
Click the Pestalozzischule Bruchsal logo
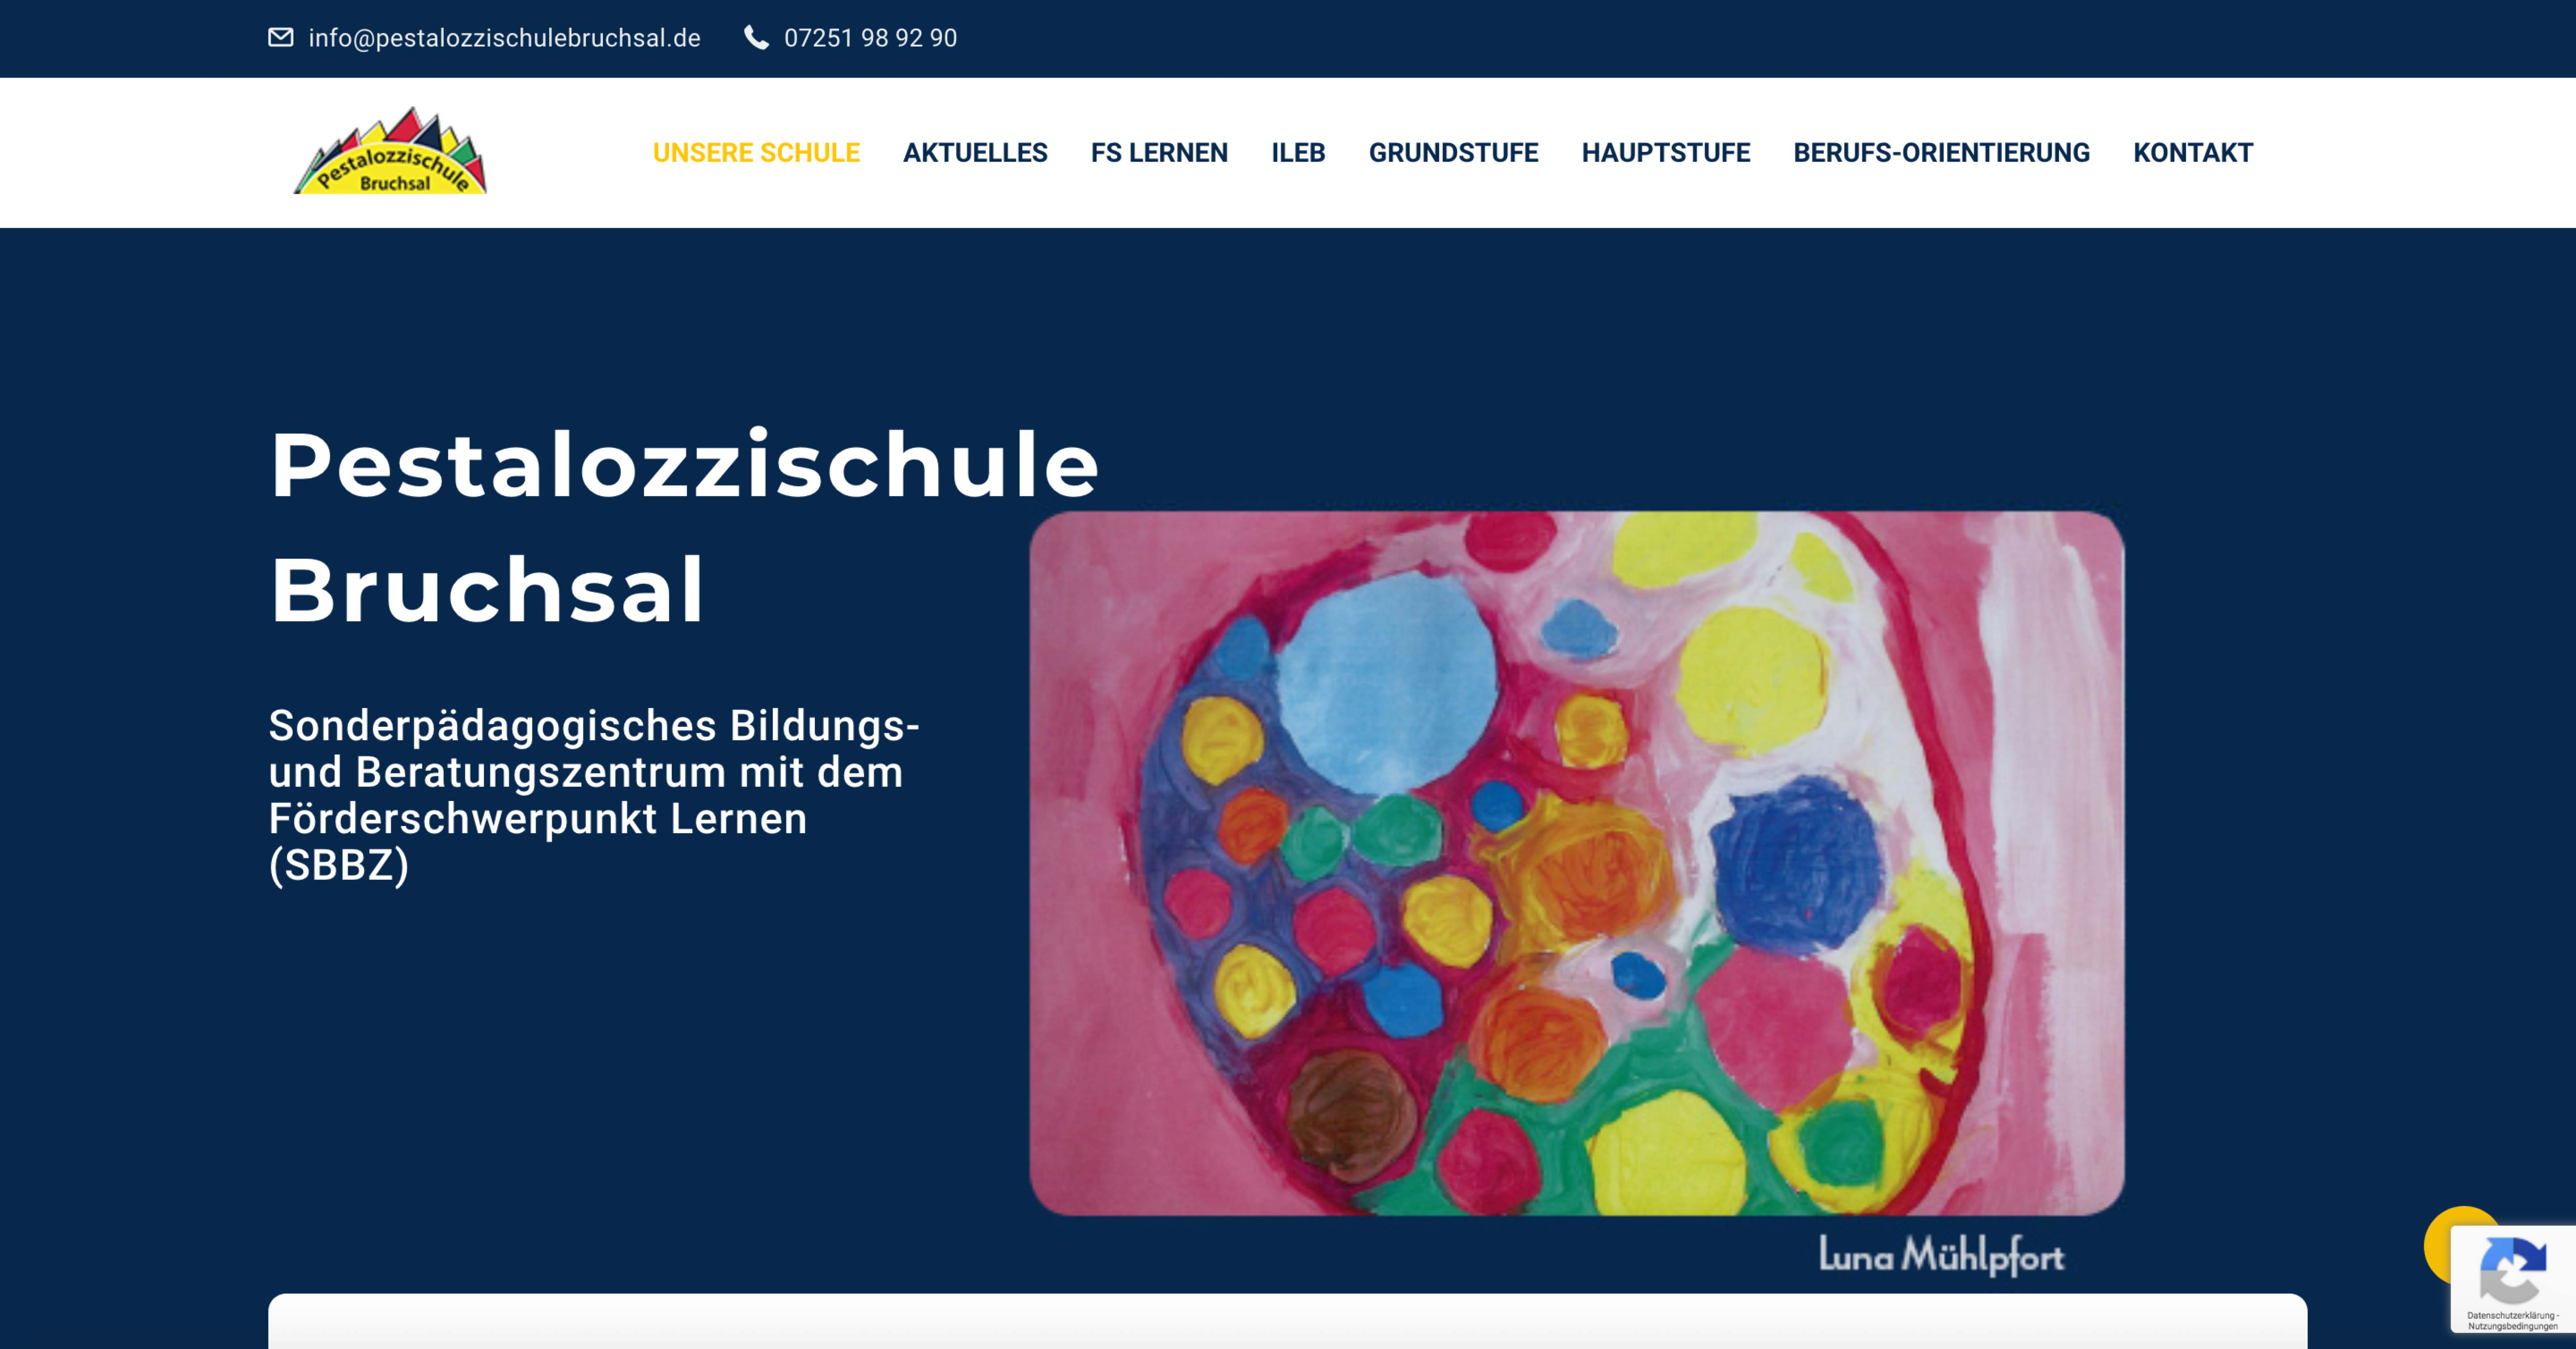pos(390,151)
